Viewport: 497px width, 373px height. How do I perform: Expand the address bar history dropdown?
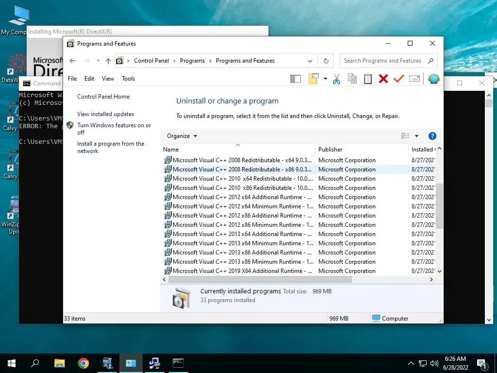coord(310,61)
